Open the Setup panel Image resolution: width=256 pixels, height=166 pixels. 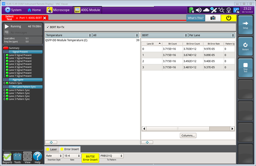coord(245,25)
